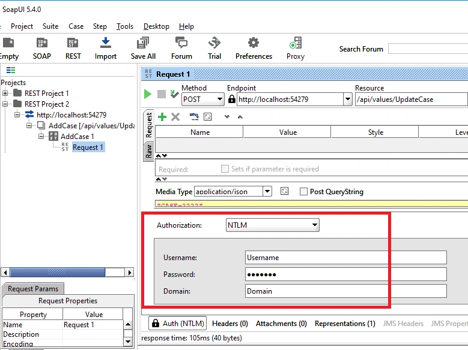Click the navigator list view icon above Projects
Viewport: 468px width, 350px height.
[11, 70]
